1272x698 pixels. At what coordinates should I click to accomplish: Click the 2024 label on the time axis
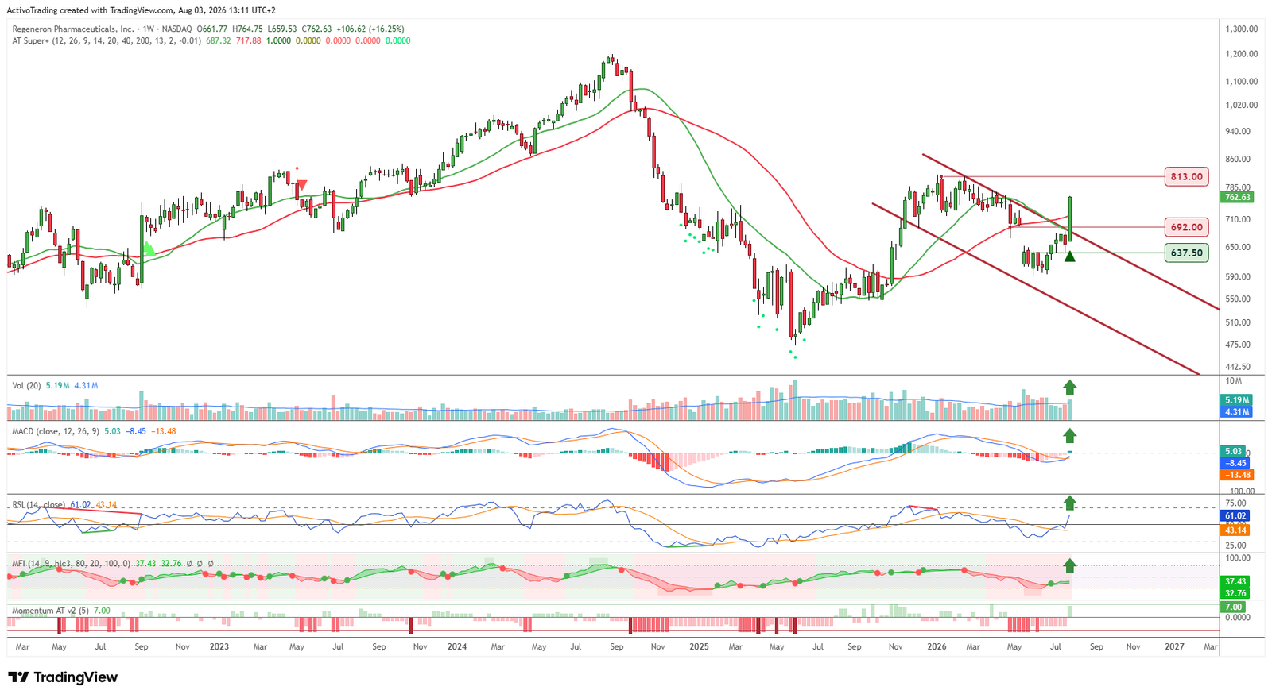(457, 646)
